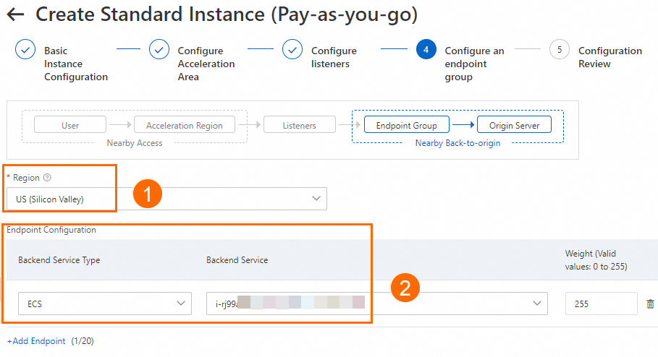Expand the Backend Service Type ECS dropdown

105,304
